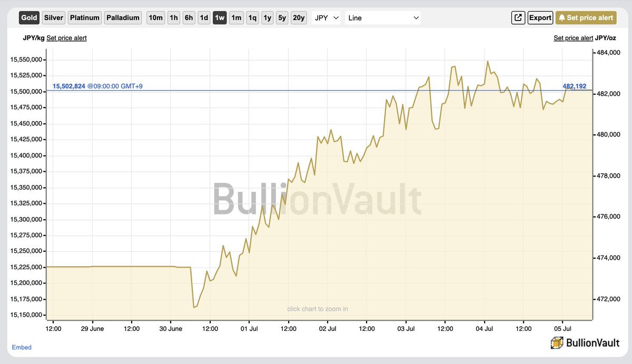Open the Set price alert link beside JPY/oz
This screenshot has width=632, height=364.
click(573, 38)
